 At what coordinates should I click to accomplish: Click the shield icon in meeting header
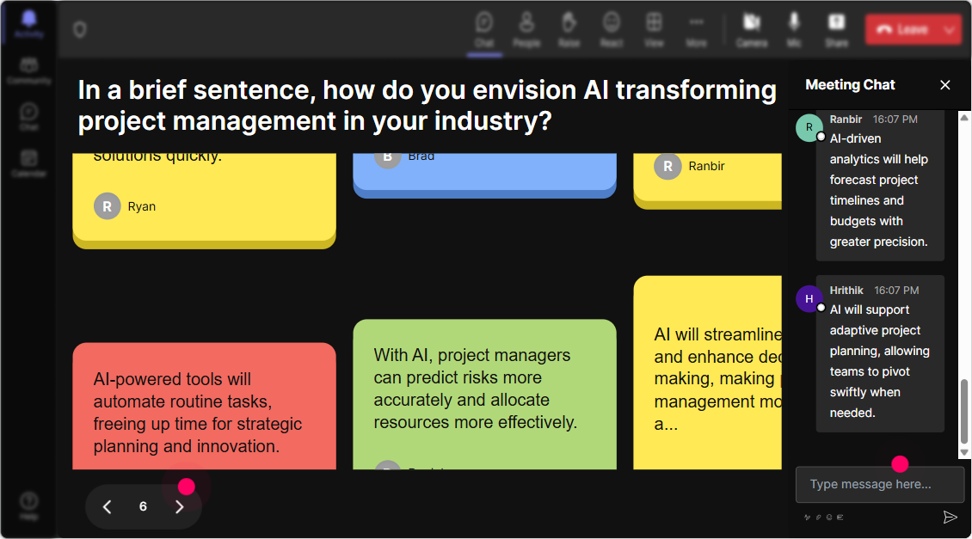tap(80, 30)
